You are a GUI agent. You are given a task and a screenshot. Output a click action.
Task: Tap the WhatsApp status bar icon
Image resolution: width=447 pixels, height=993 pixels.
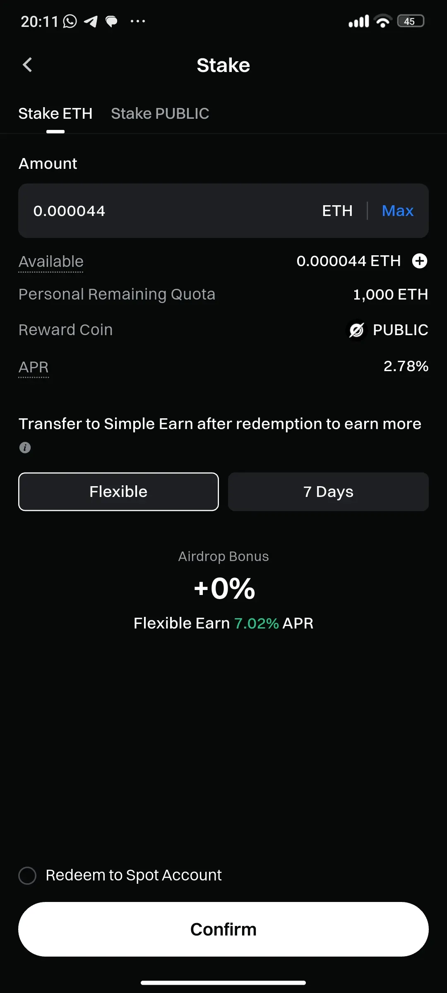[x=70, y=21]
